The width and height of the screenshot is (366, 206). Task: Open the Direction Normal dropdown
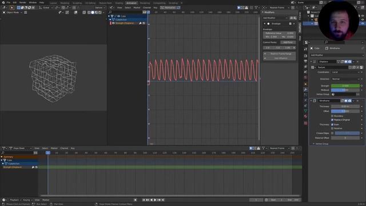tap(345, 79)
